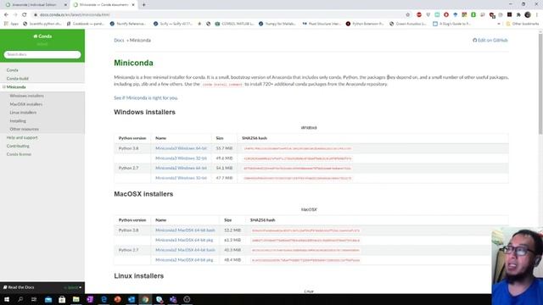Open new tab with plus button
This screenshot has height=305, width=543.
(143, 5)
